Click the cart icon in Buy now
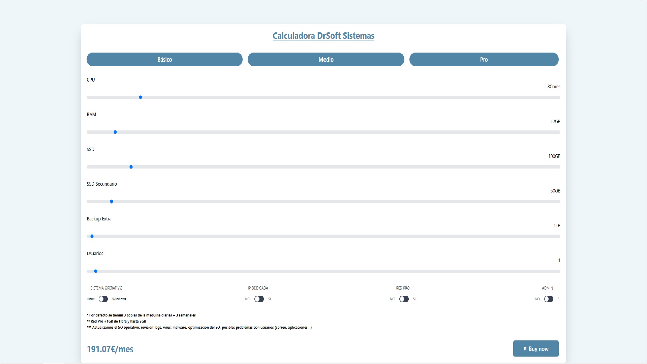647x364 pixels. pyautogui.click(x=525, y=349)
